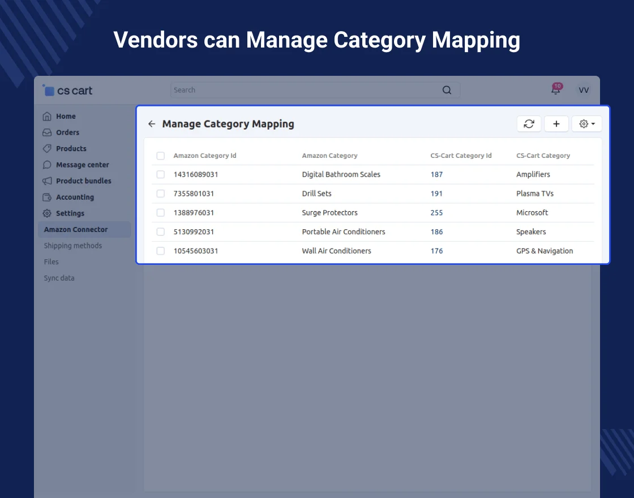This screenshot has height=498, width=634.
Task: Open Orders in the sidebar
Action: (67, 132)
